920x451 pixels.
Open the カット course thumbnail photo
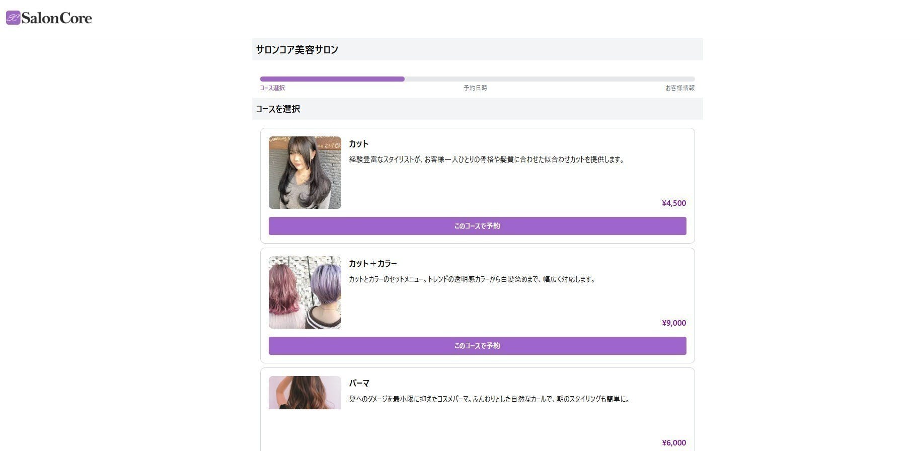(304, 173)
